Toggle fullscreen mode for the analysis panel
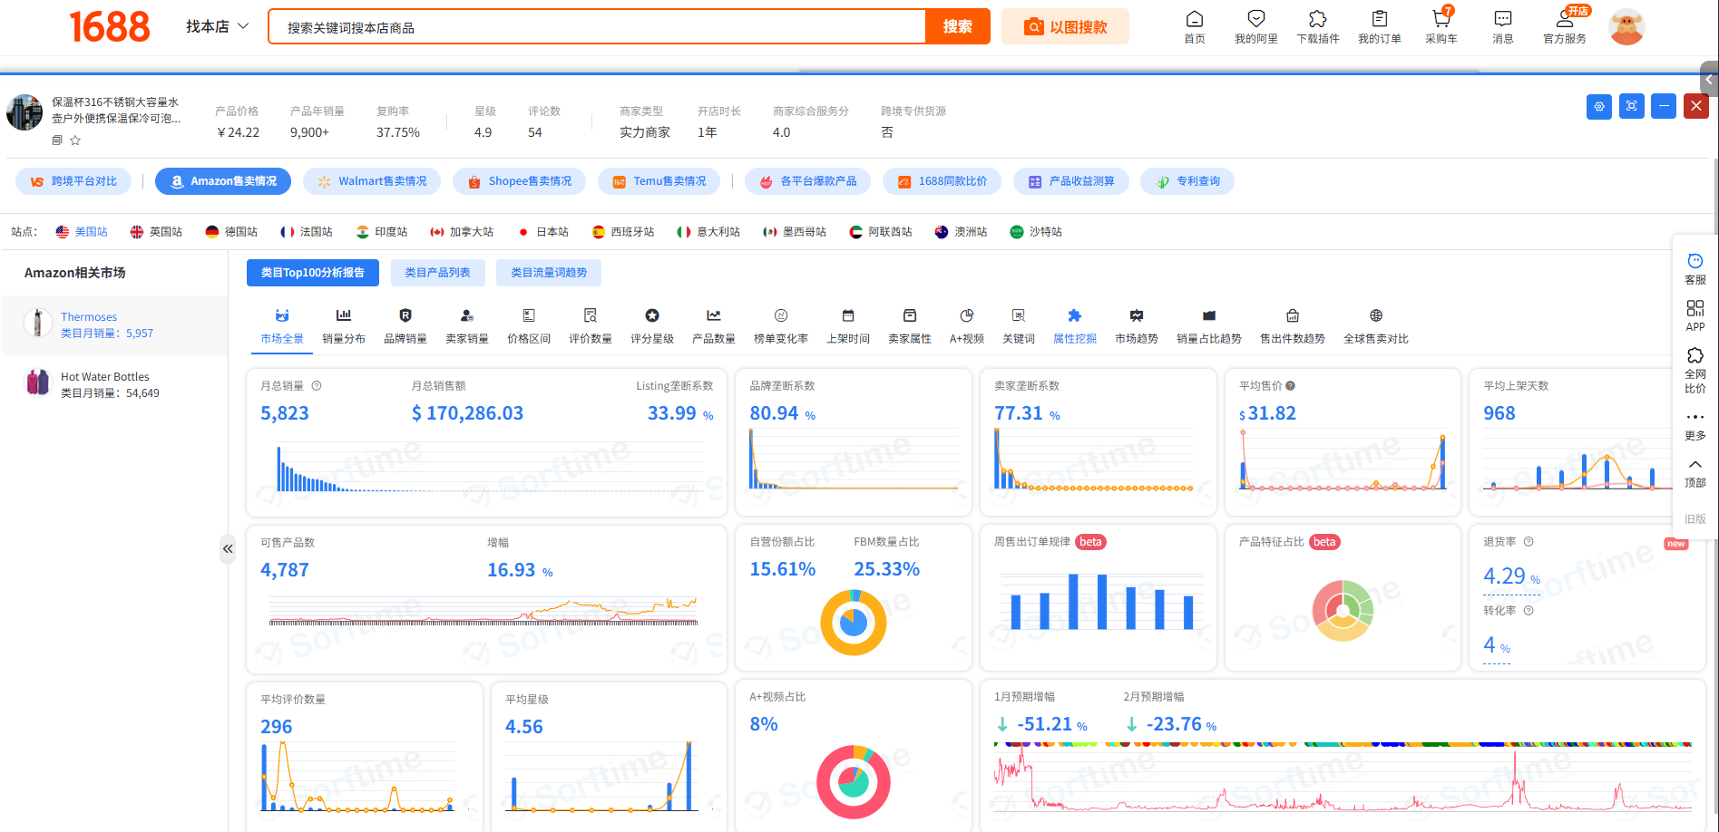Image resolution: width=1719 pixels, height=832 pixels. 1631,106
